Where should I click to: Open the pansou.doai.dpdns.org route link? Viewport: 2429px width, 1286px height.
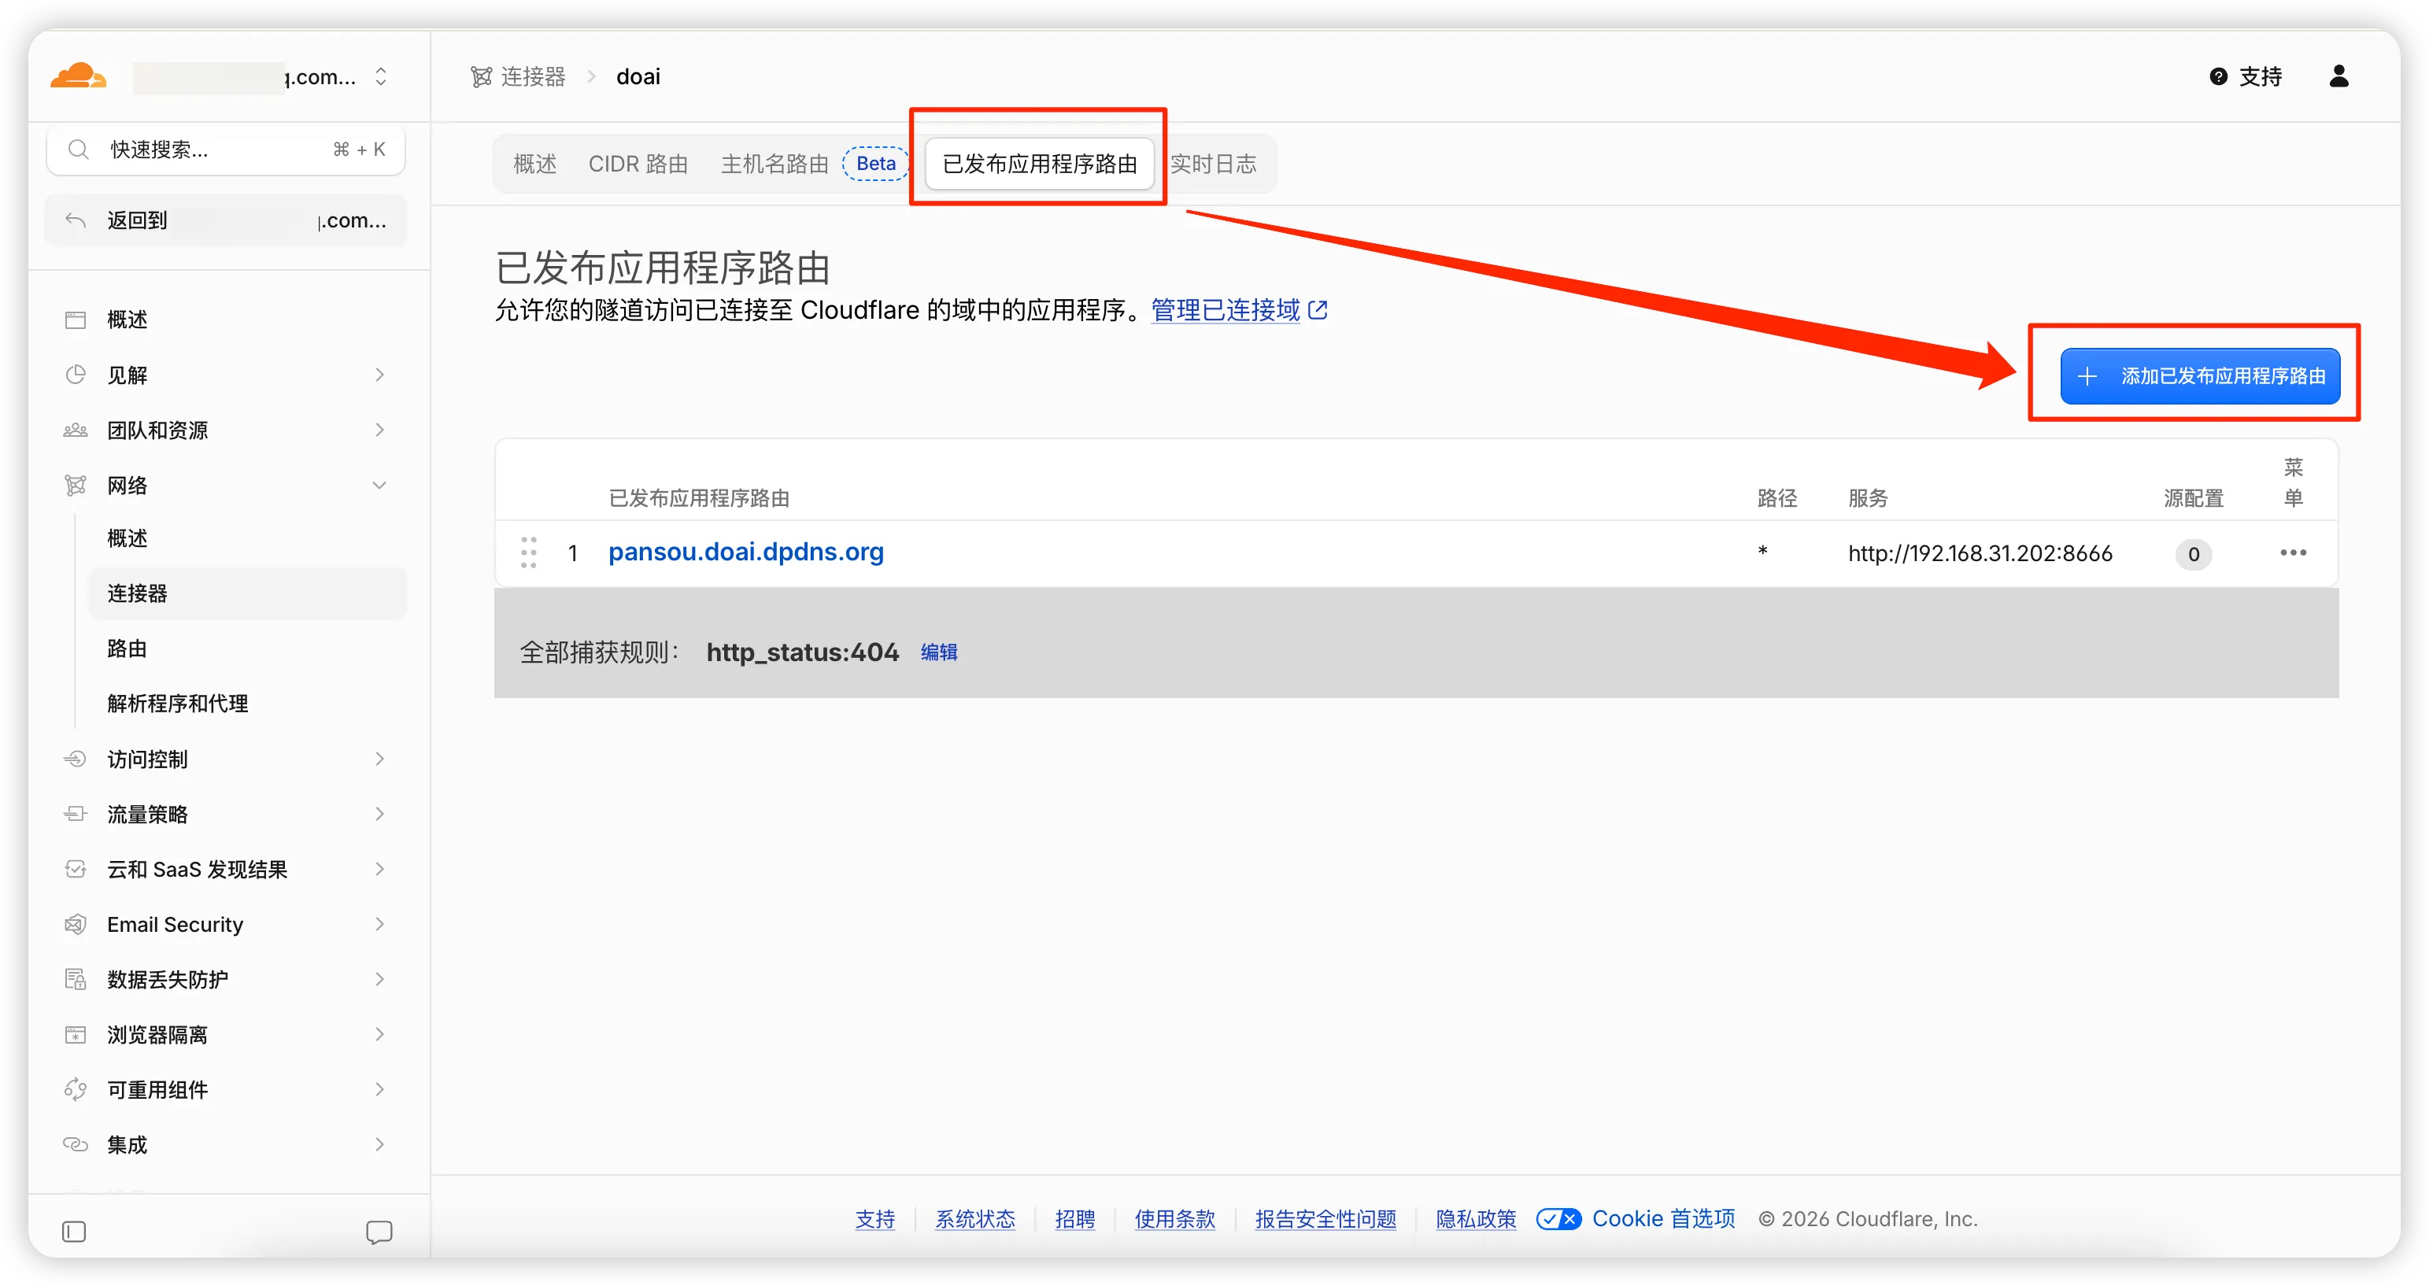(x=746, y=552)
